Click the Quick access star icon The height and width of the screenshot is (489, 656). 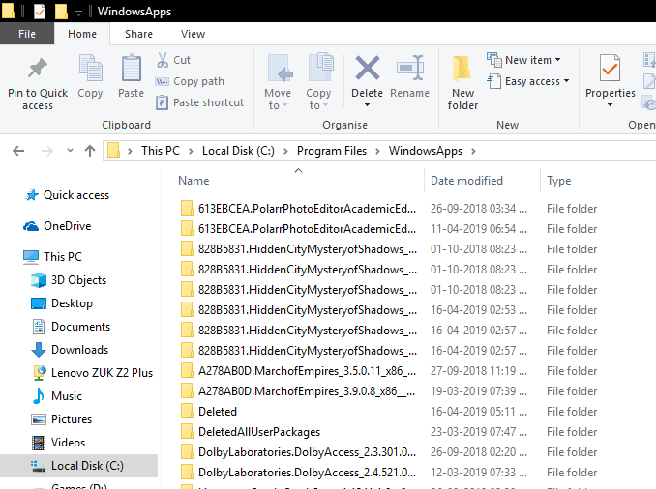tap(32, 195)
